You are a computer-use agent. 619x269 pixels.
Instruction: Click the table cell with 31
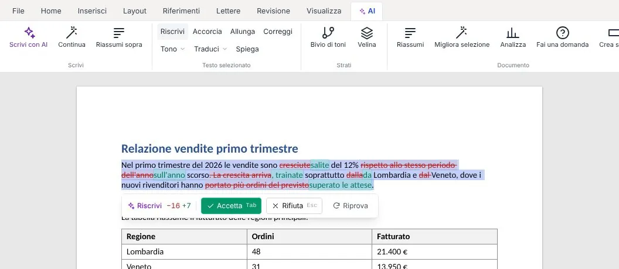coord(309,264)
